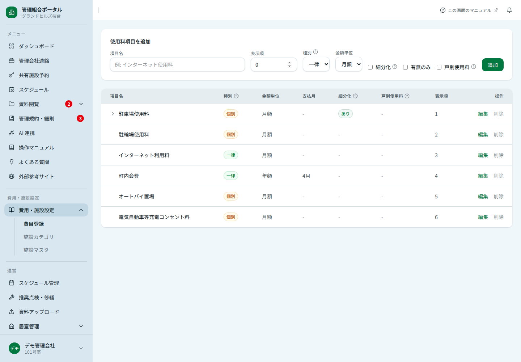Image resolution: width=521 pixels, height=362 pixels.
Task: Click the 操作マニュアル document icon
Action: (12, 147)
